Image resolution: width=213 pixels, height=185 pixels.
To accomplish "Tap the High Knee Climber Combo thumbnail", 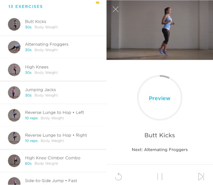I will tap(14, 161).
